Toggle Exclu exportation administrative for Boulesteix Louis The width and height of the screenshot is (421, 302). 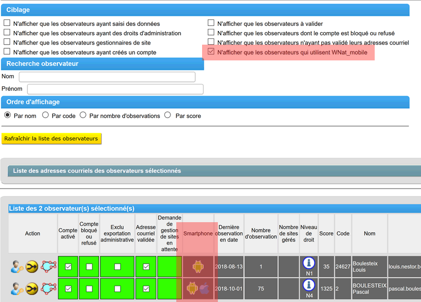117,267
